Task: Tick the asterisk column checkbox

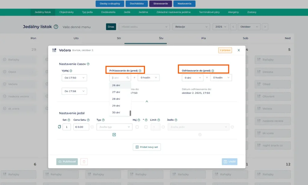Action: [146, 127]
